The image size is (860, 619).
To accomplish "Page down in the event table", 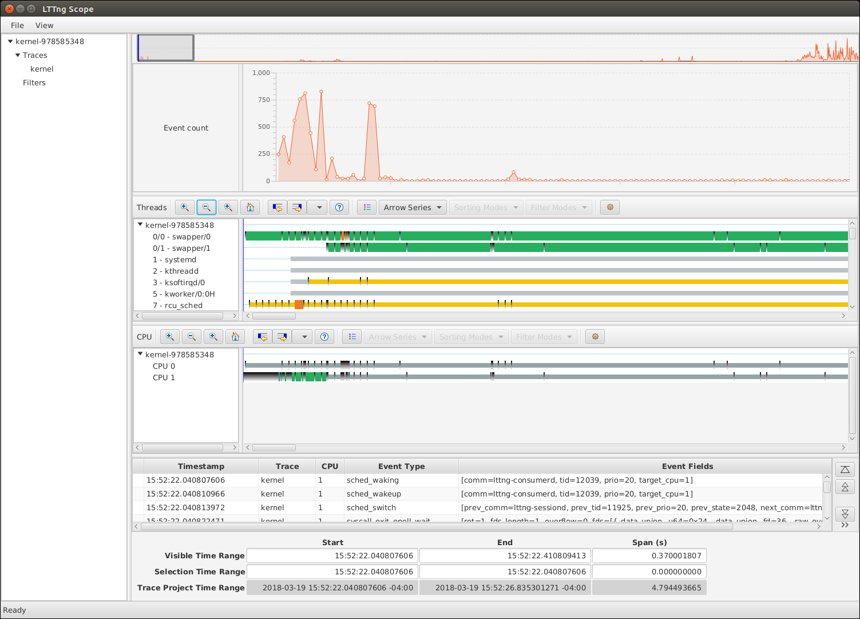I will point(845,514).
